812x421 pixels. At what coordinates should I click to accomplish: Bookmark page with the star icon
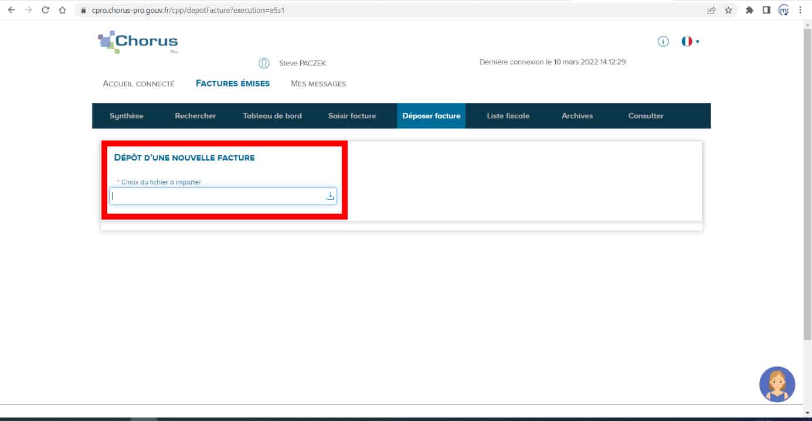pos(728,10)
